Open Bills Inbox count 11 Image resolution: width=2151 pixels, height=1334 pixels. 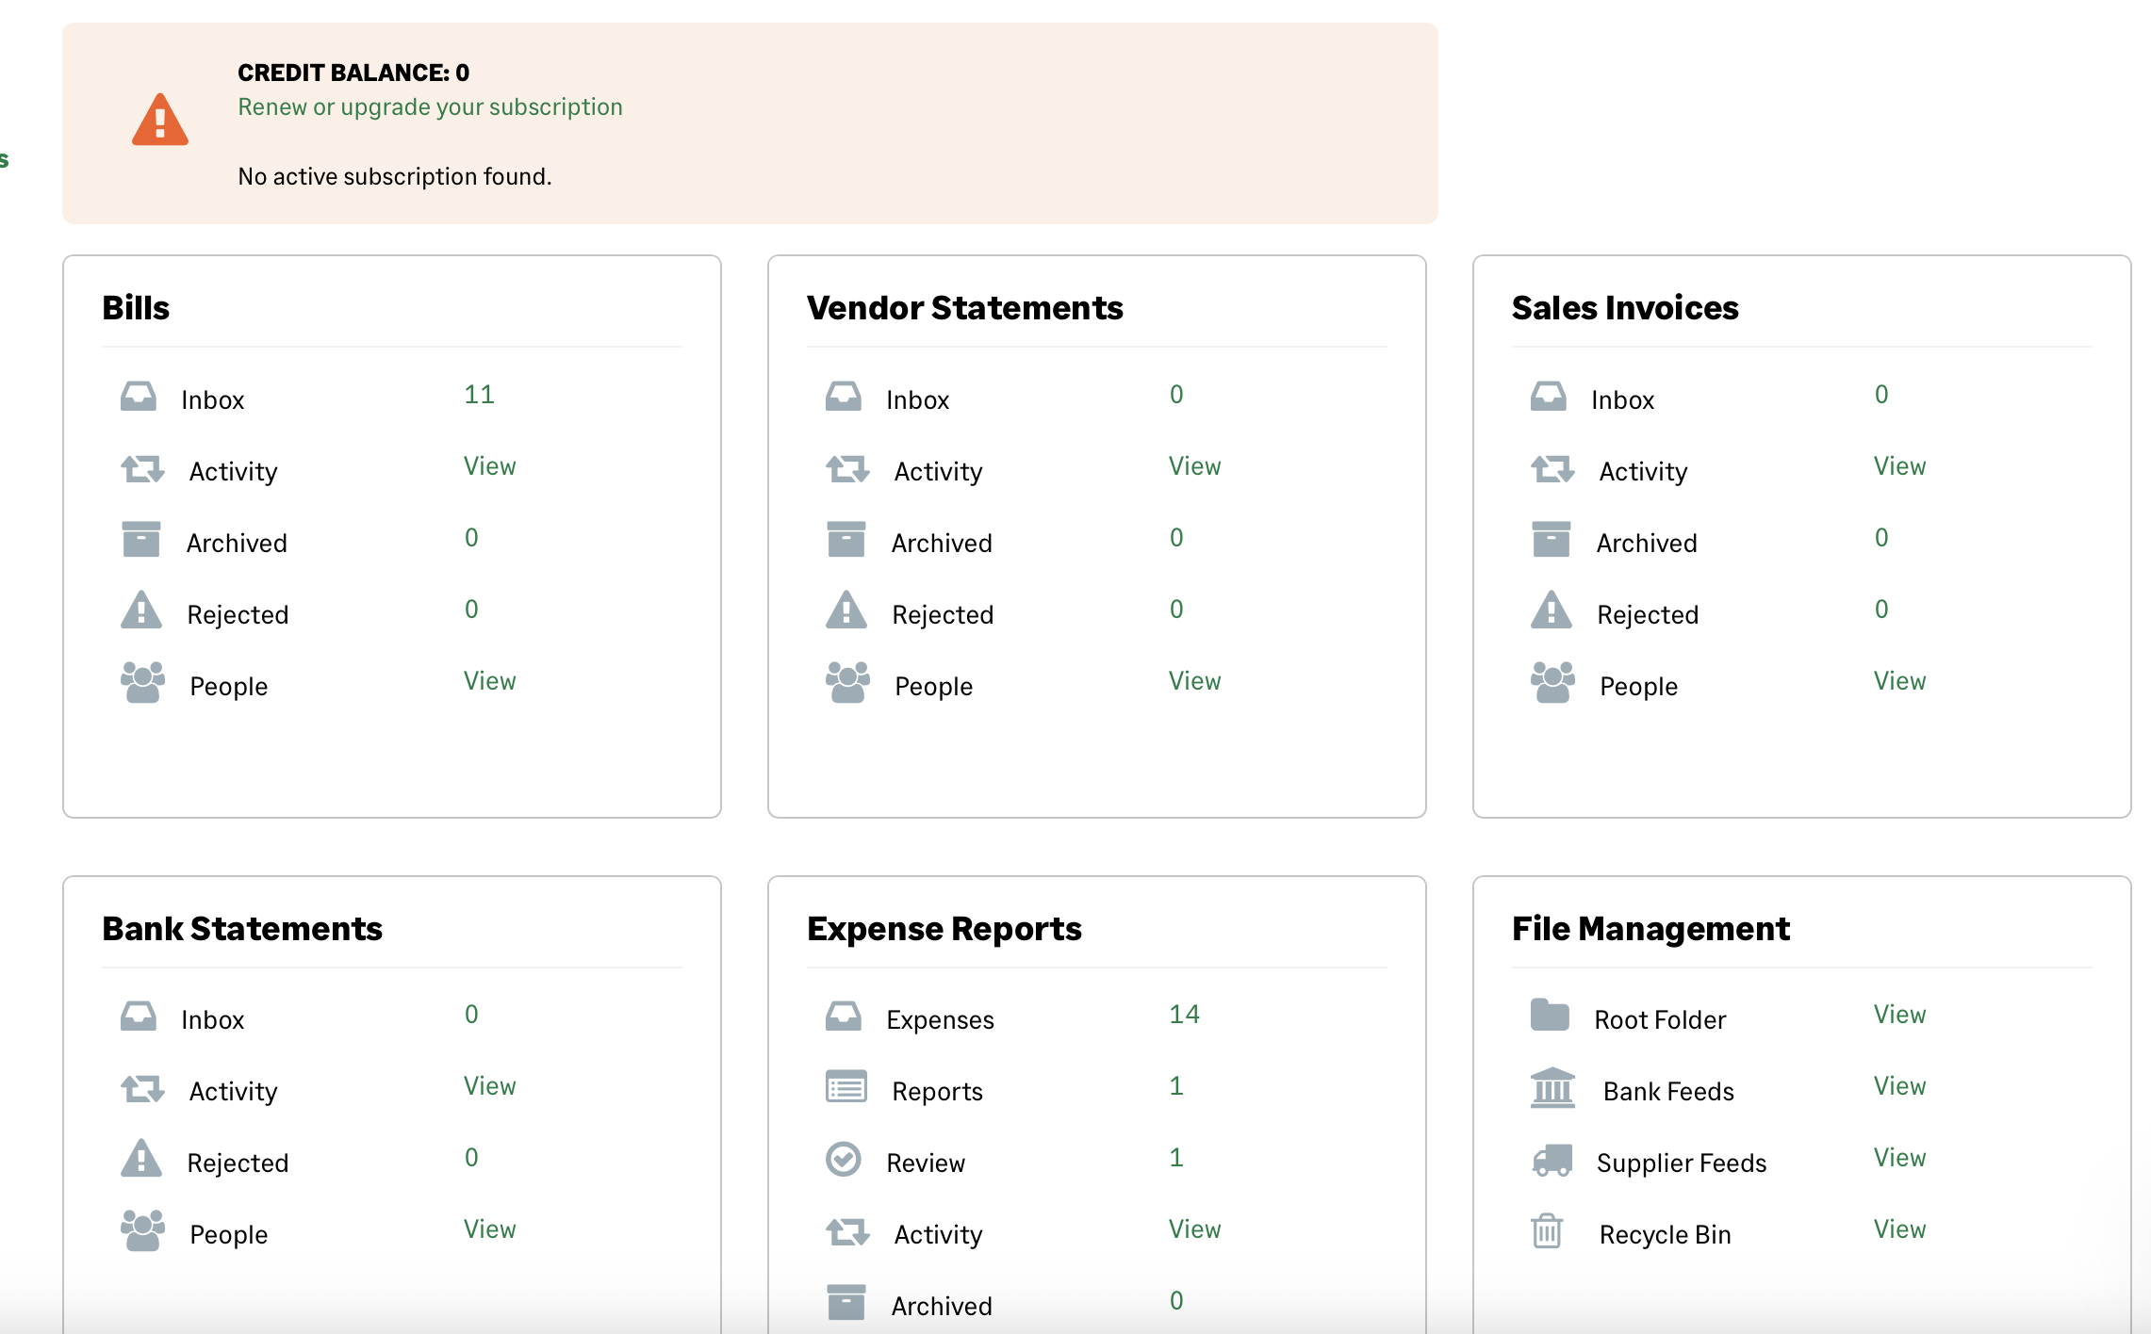pos(479,394)
